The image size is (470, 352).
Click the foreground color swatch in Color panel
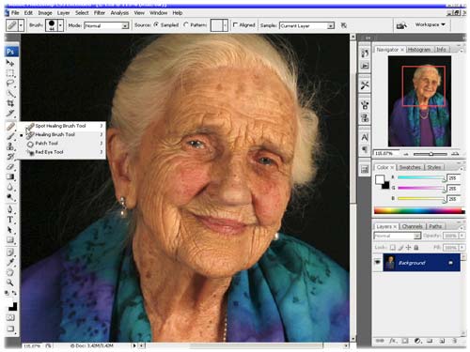point(380,179)
